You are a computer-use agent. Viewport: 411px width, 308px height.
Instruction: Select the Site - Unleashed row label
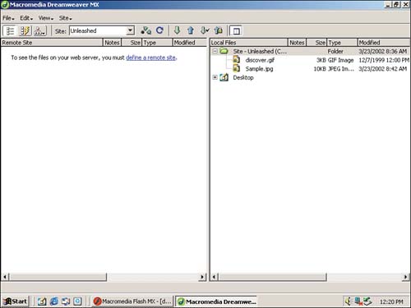[260, 51]
